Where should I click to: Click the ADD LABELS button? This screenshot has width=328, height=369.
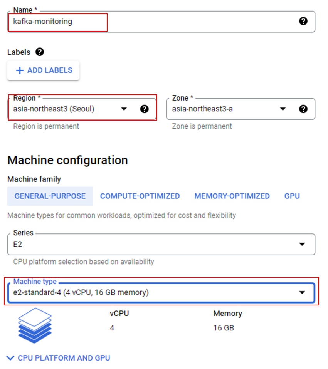tap(43, 70)
